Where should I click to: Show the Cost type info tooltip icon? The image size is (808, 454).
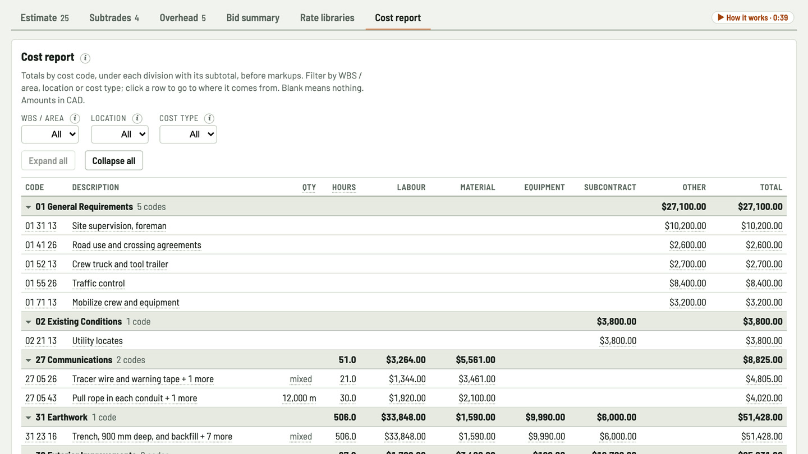209,118
